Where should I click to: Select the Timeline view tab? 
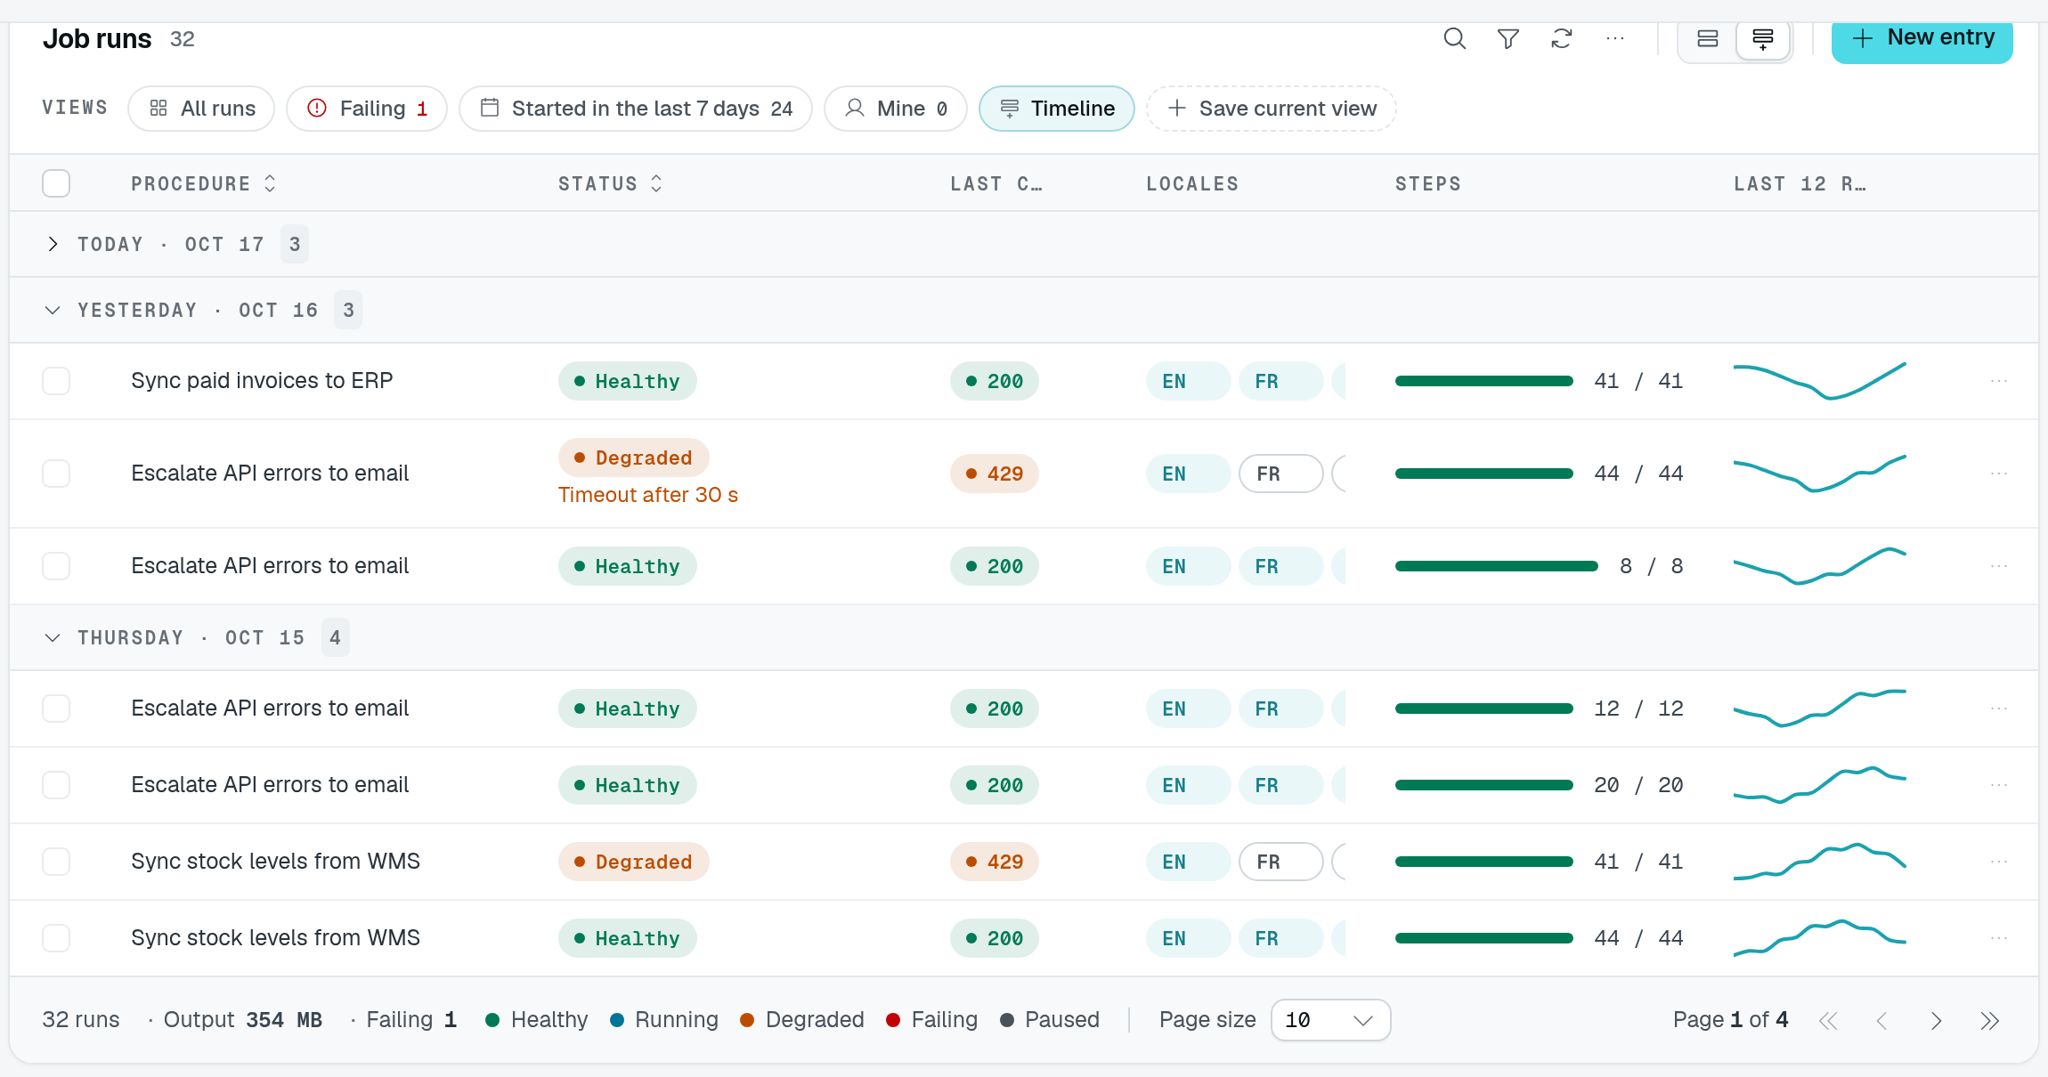[x=1057, y=109]
